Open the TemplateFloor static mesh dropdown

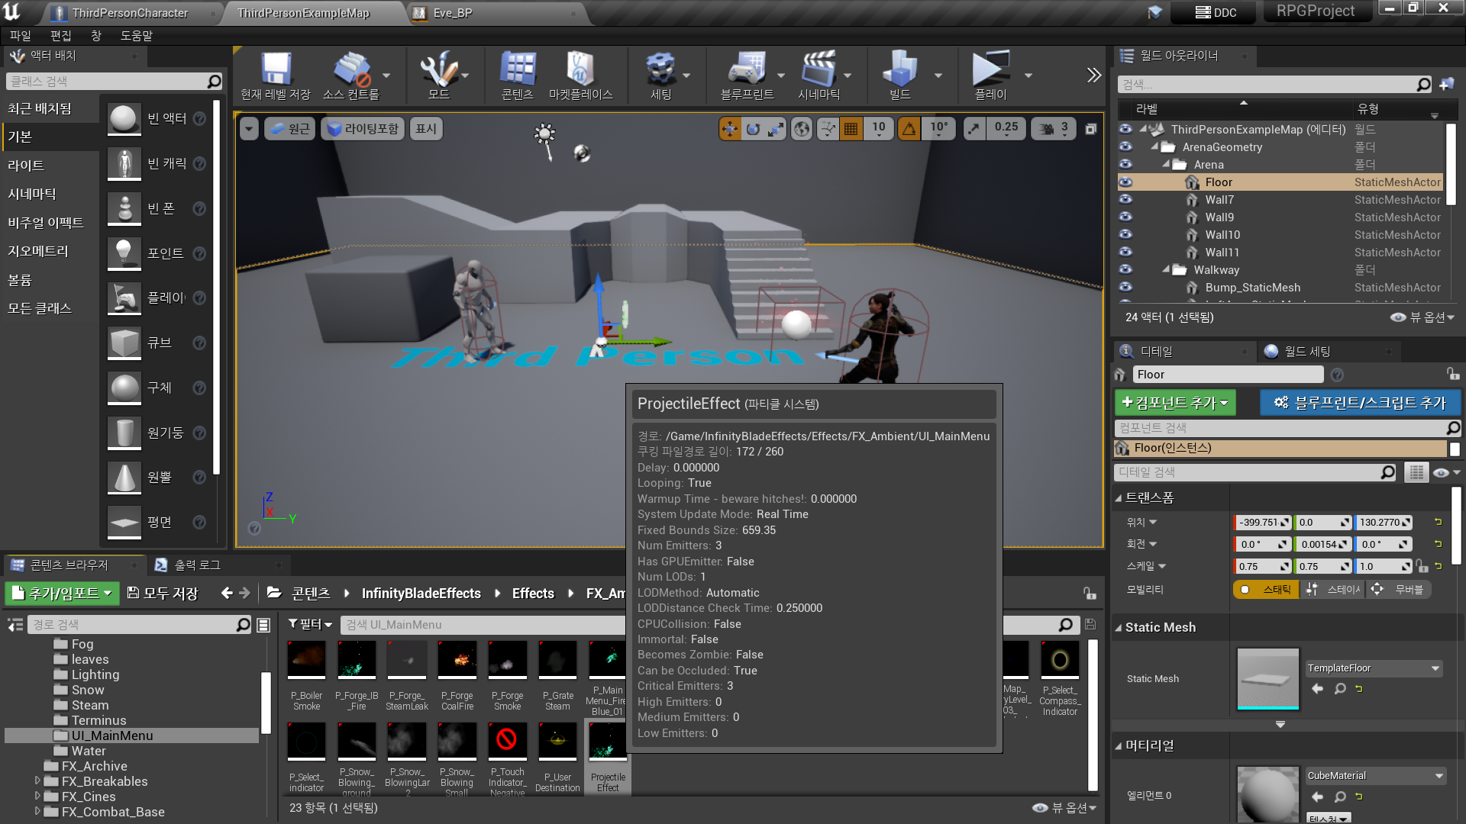[1373, 668]
